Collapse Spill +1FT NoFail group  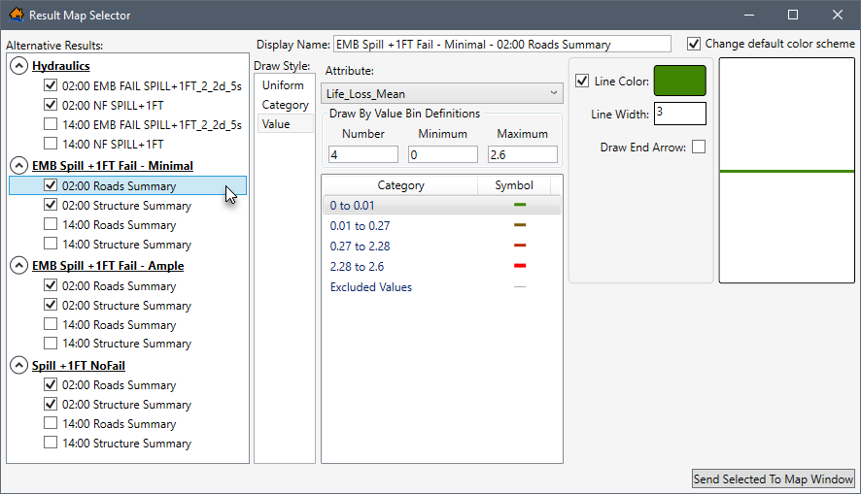18,365
